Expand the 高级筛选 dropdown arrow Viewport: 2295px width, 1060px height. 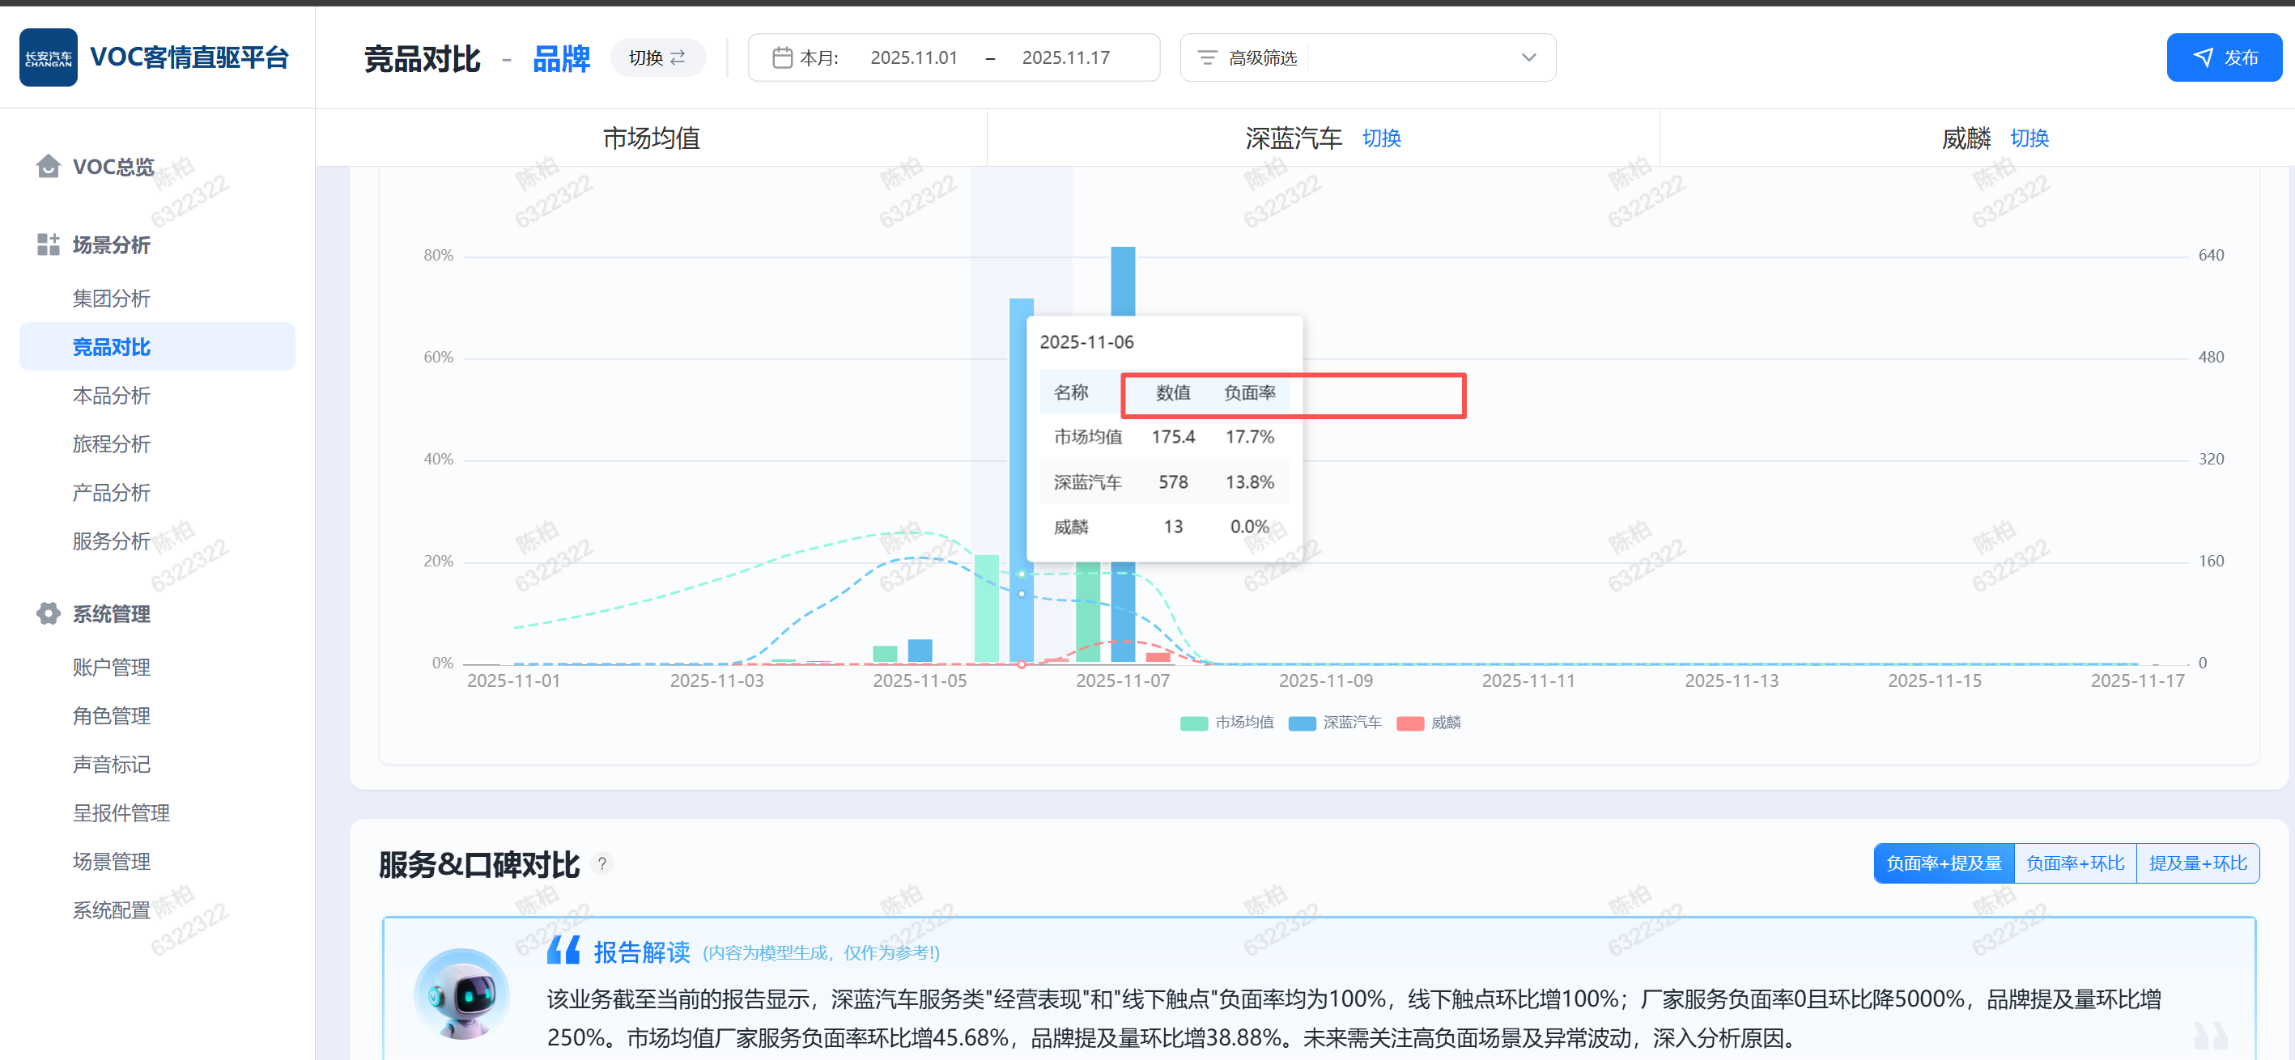pyautogui.click(x=1528, y=58)
